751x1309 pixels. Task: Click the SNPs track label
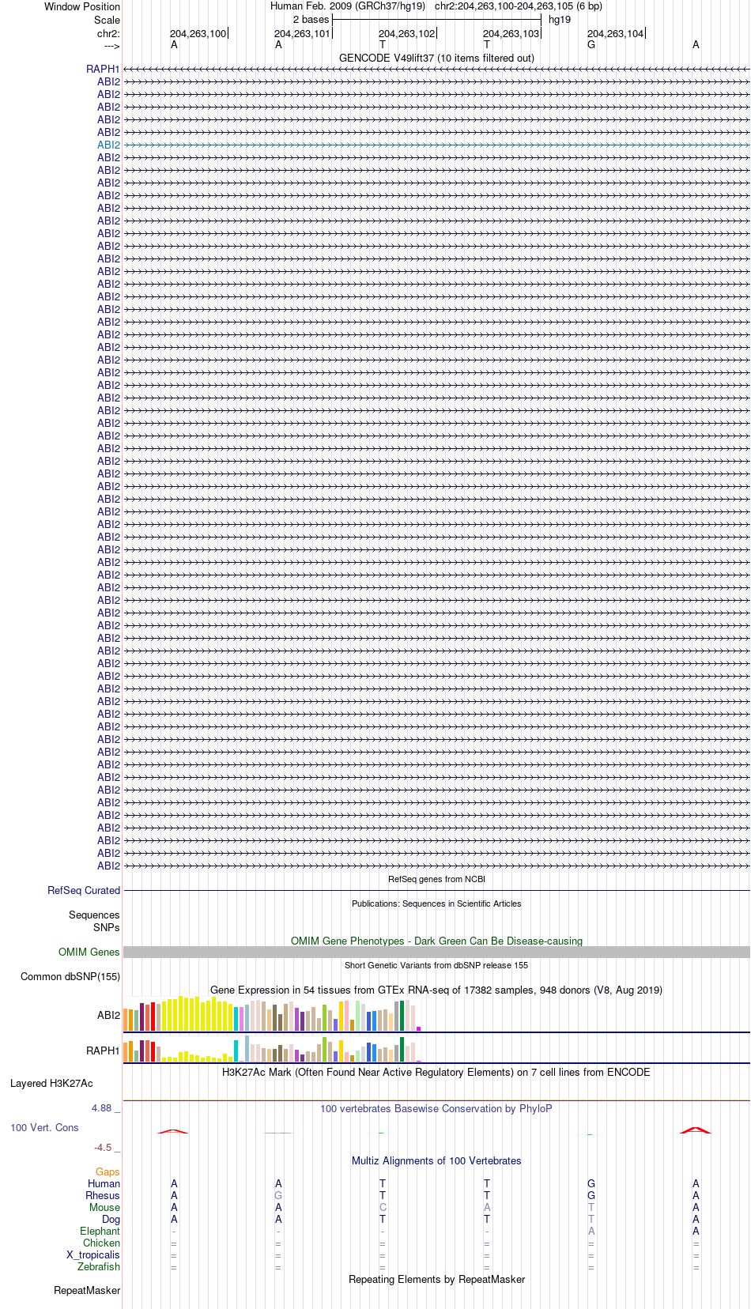(x=107, y=928)
